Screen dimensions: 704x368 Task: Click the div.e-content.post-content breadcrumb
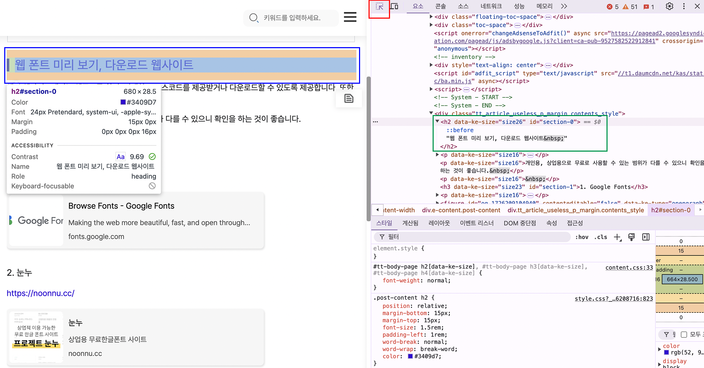coord(461,210)
